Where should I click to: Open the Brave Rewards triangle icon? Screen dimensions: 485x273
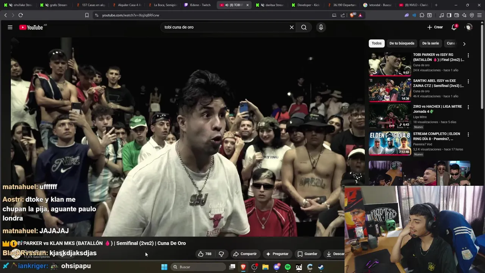point(360,15)
